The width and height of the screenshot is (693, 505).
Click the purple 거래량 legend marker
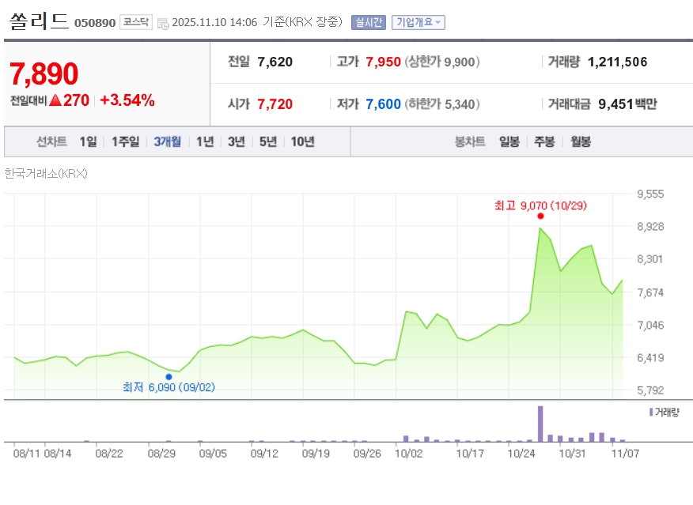point(651,413)
